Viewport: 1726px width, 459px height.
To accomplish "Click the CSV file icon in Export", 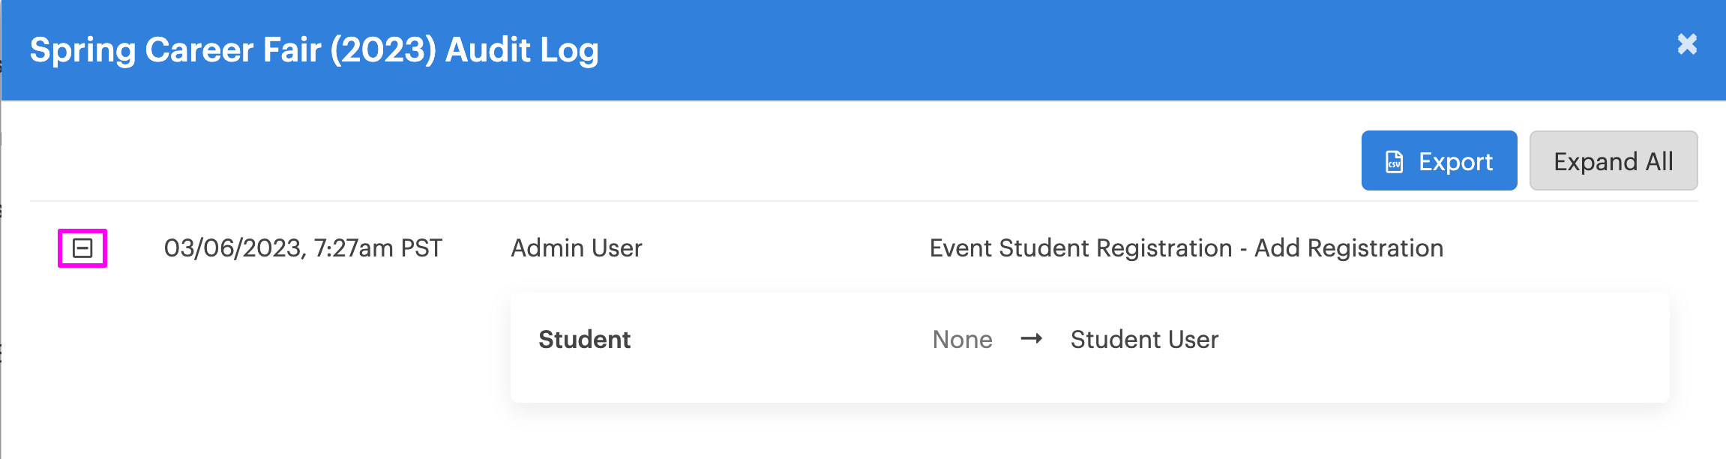I will point(1395,162).
